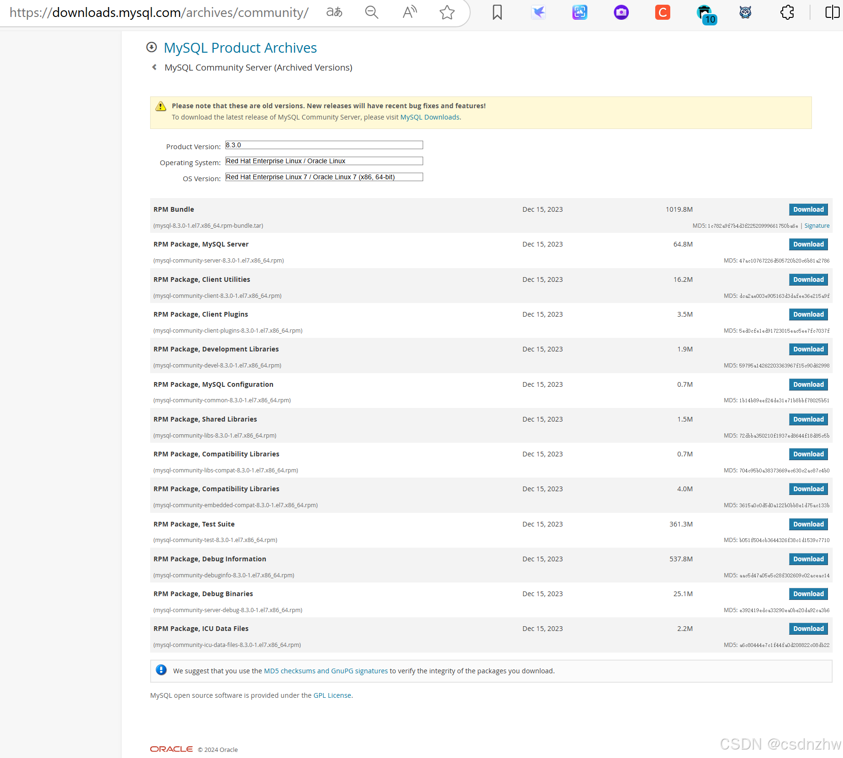The image size is (843, 758).
Task: Click the extension icon with badge 10
Action: [706, 14]
